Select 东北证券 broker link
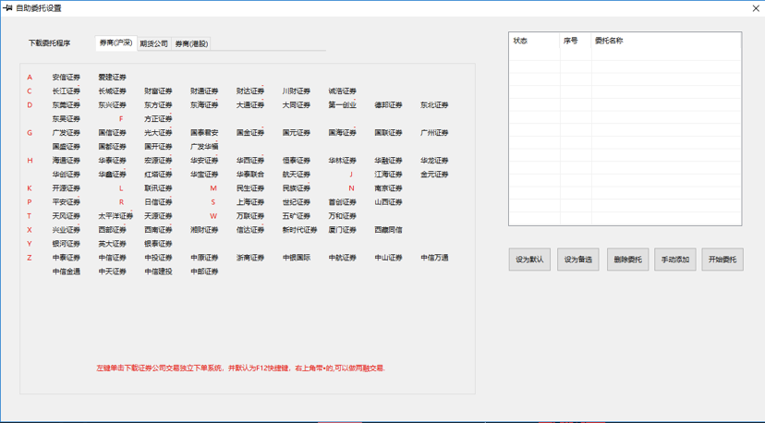The width and height of the screenshot is (765, 423). pos(434,105)
